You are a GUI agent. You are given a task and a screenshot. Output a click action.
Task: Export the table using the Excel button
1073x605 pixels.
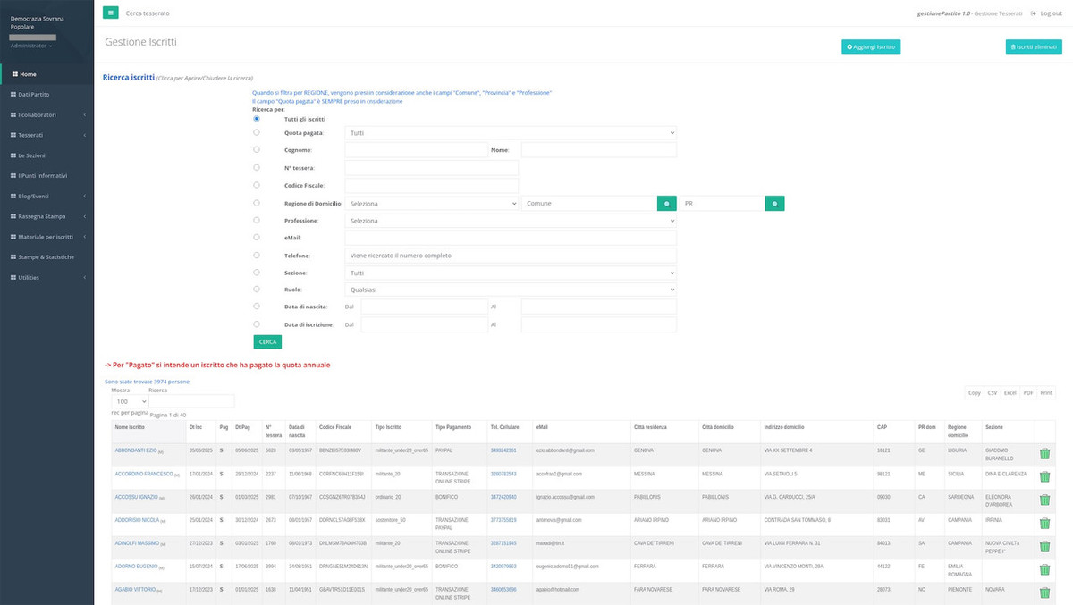(x=1010, y=393)
